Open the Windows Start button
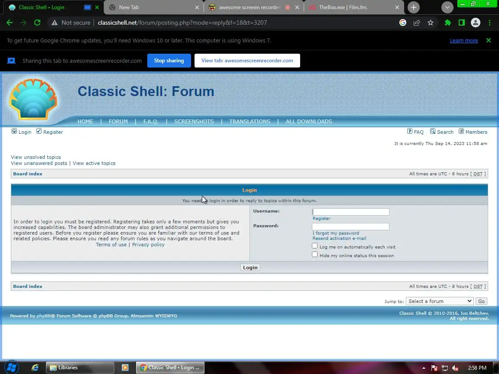Screen dimensions: 499x374 (x=11, y=368)
